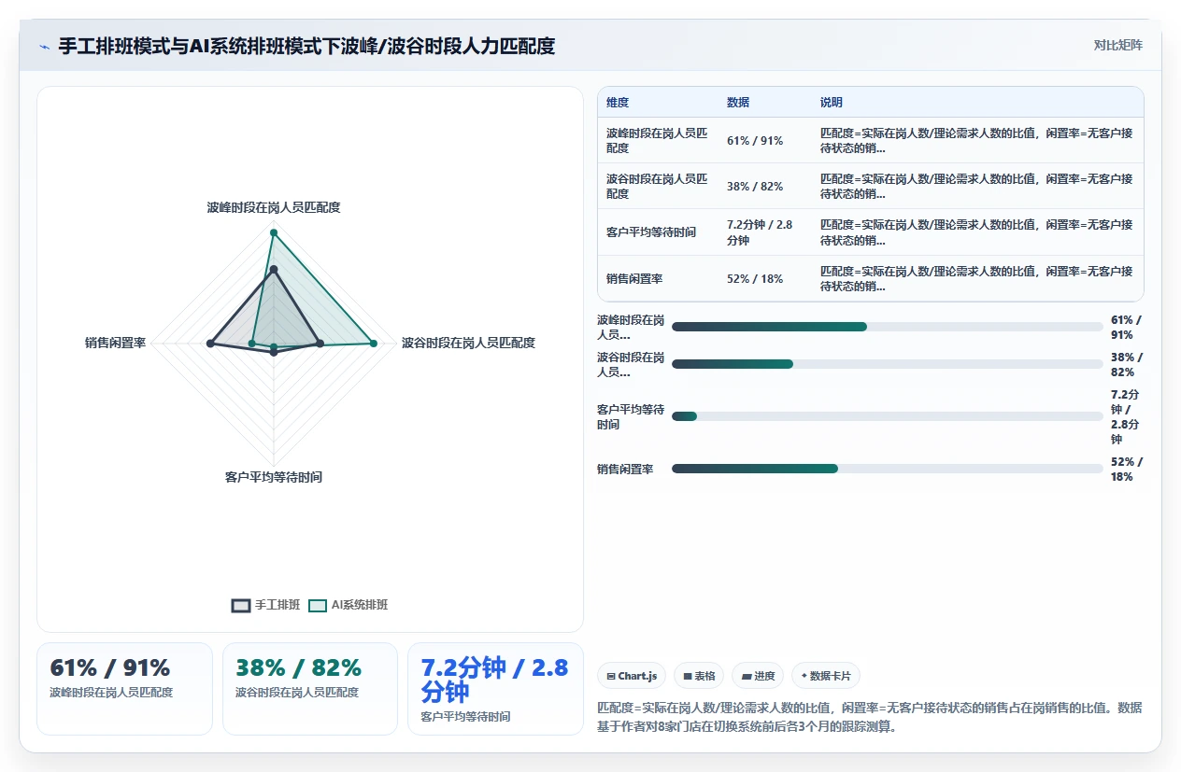Open the 38% / 82% stat card
This screenshot has height=772, width=1181.
point(310,689)
